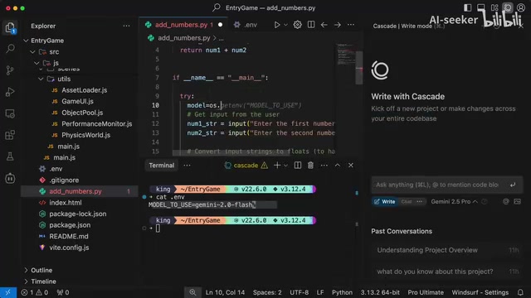This screenshot has height=298, width=531.
Task: Toggle primary sidebar layout icon in title bar
Action: tap(468, 7)
